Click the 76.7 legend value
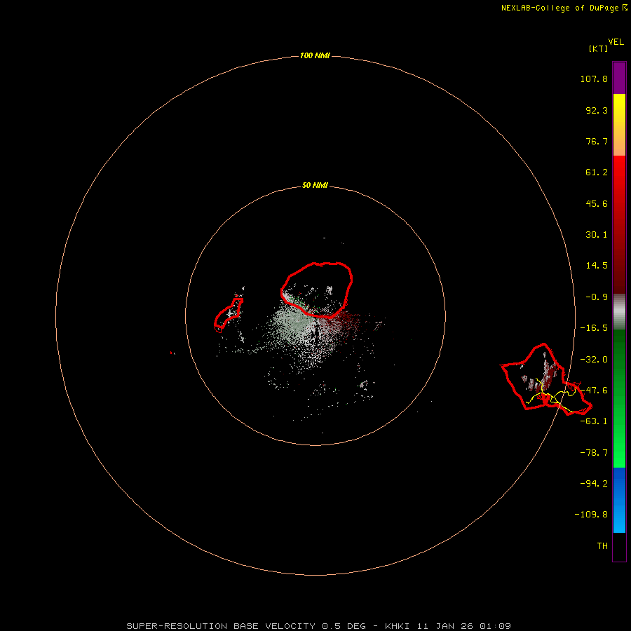Screen dimensions: 631x631 pyautogui.click(x=597, y=141)
